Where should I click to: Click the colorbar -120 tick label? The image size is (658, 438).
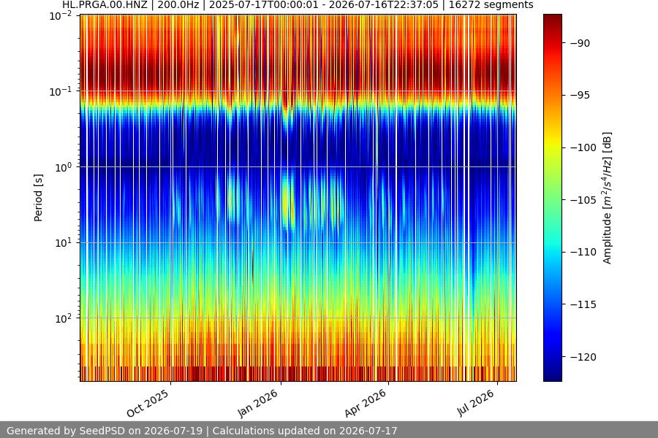pos(583,357)
